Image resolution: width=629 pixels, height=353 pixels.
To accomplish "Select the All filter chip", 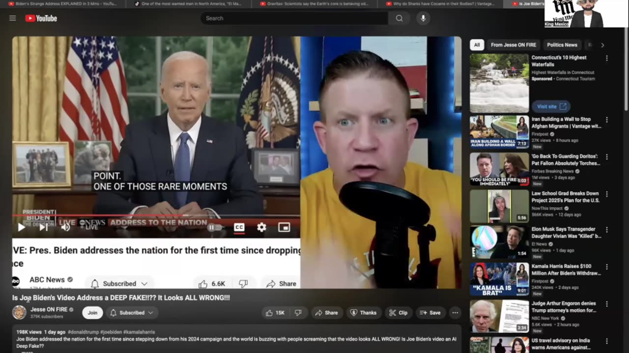I will 477,45.
